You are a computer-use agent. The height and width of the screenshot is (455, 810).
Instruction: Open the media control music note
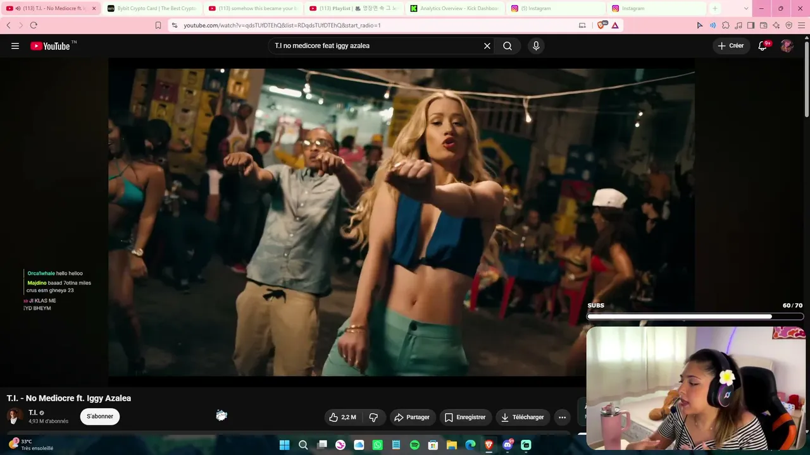[x=738, y=25]
